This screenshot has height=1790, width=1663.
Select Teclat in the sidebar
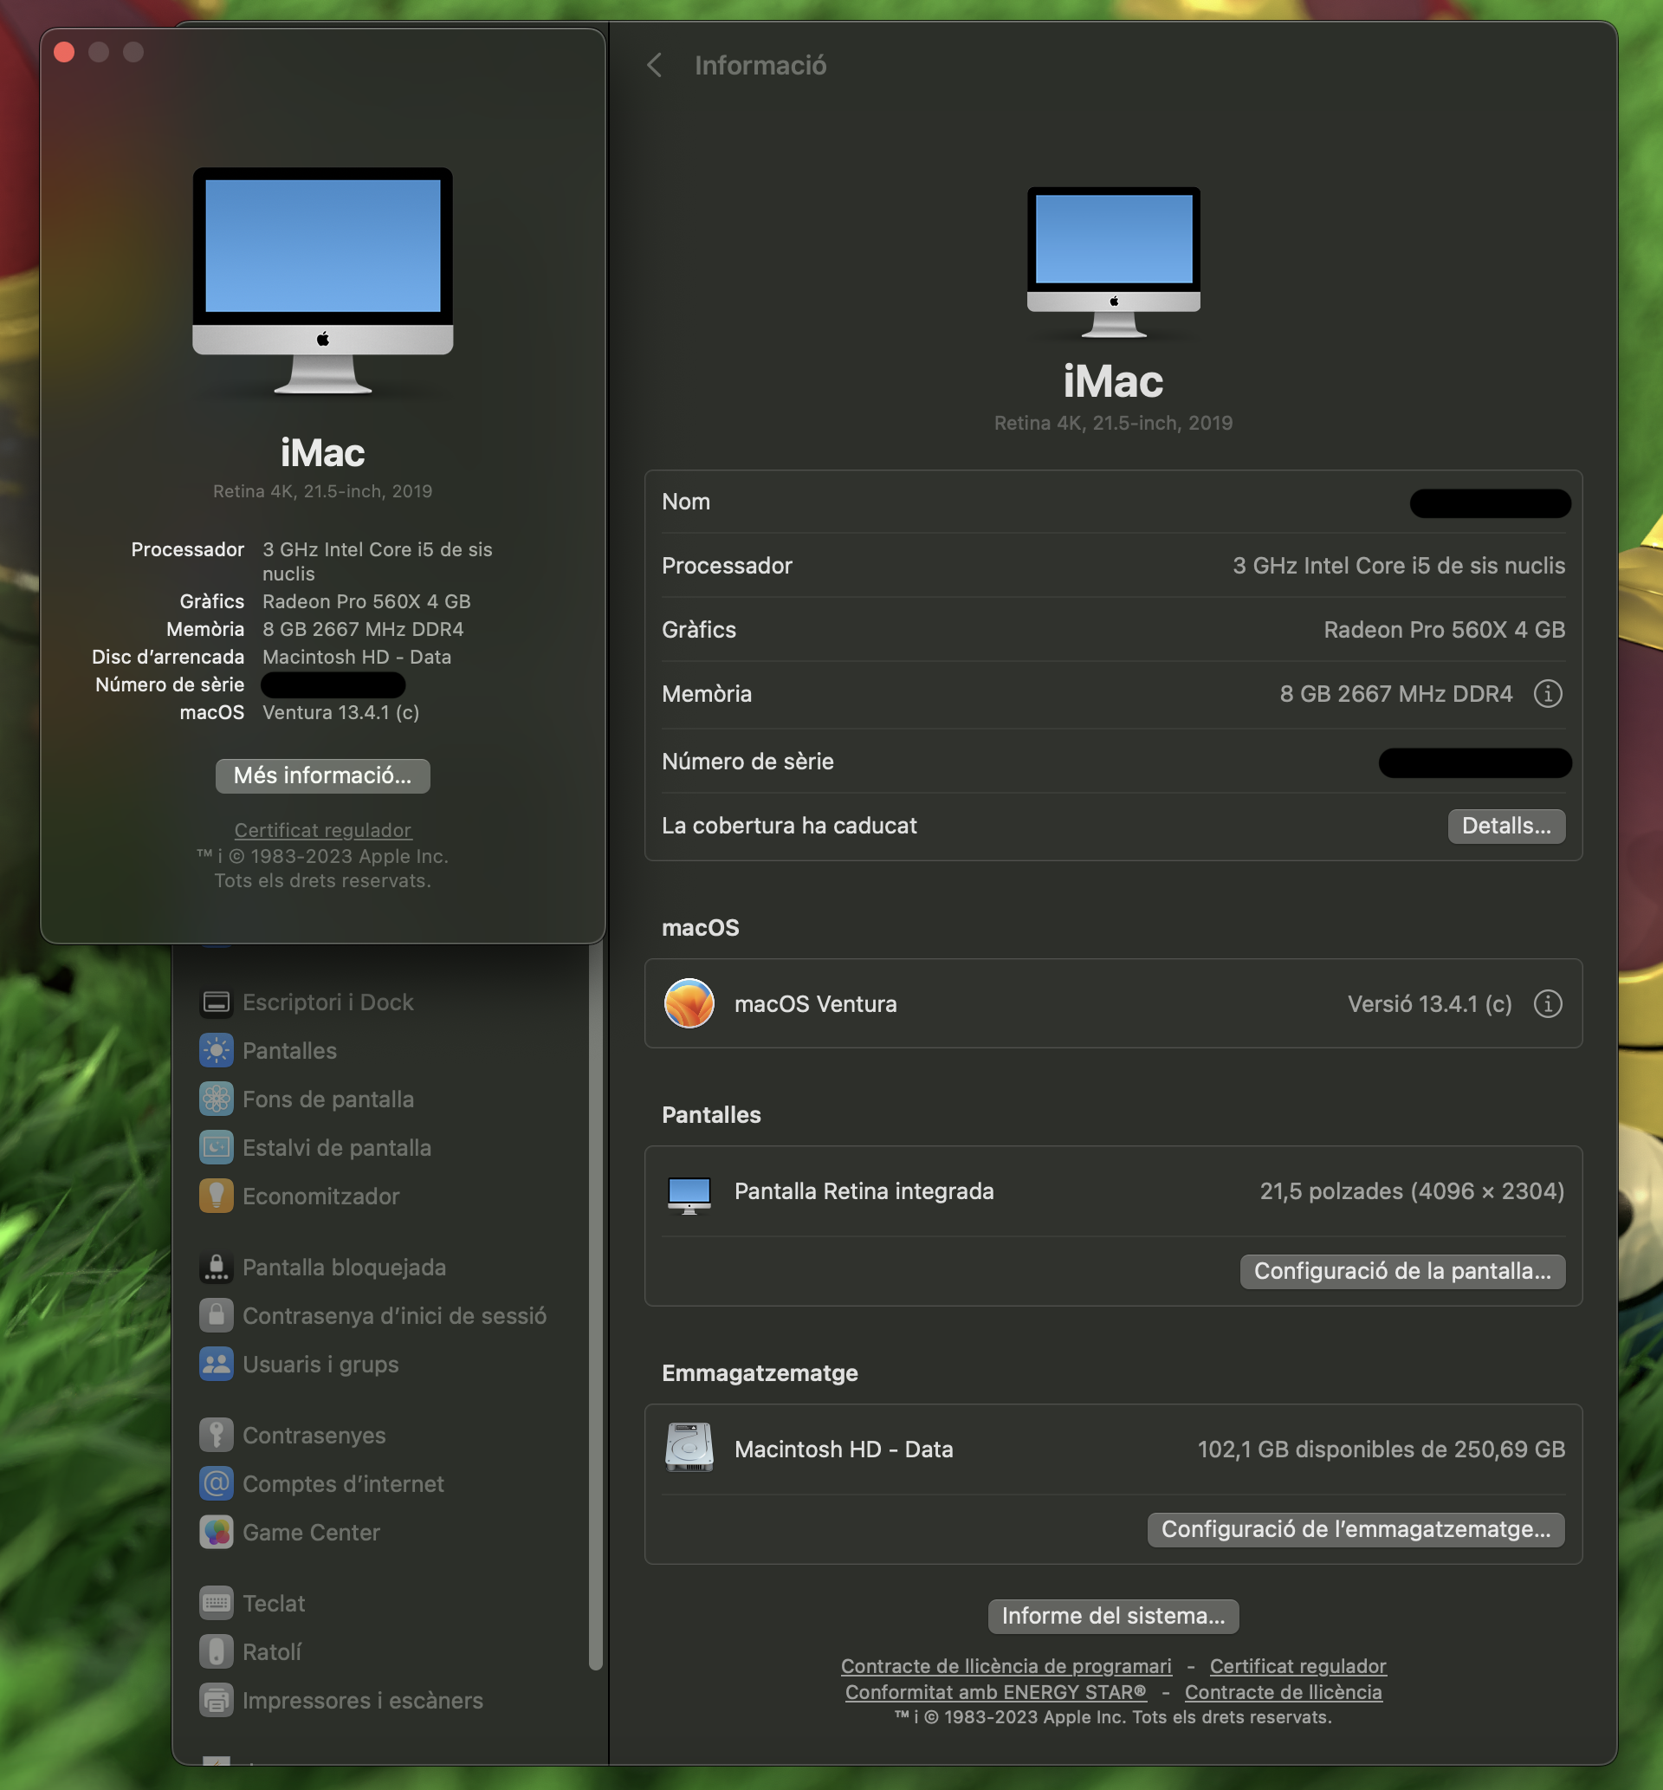click(x=274, y=1604)
